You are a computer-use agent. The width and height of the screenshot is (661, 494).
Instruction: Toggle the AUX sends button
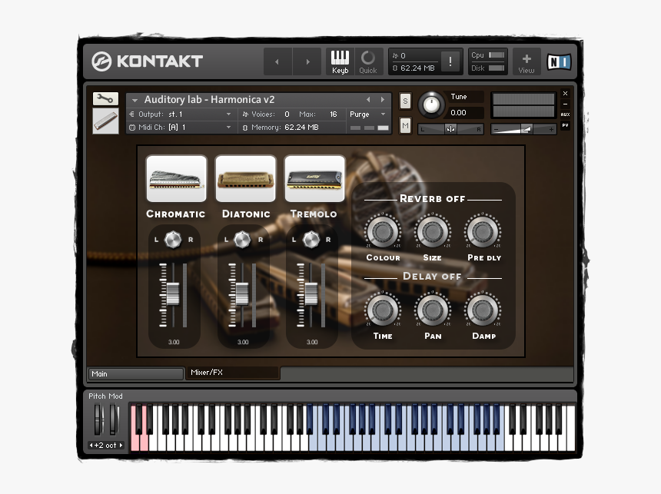coord(565,114)
